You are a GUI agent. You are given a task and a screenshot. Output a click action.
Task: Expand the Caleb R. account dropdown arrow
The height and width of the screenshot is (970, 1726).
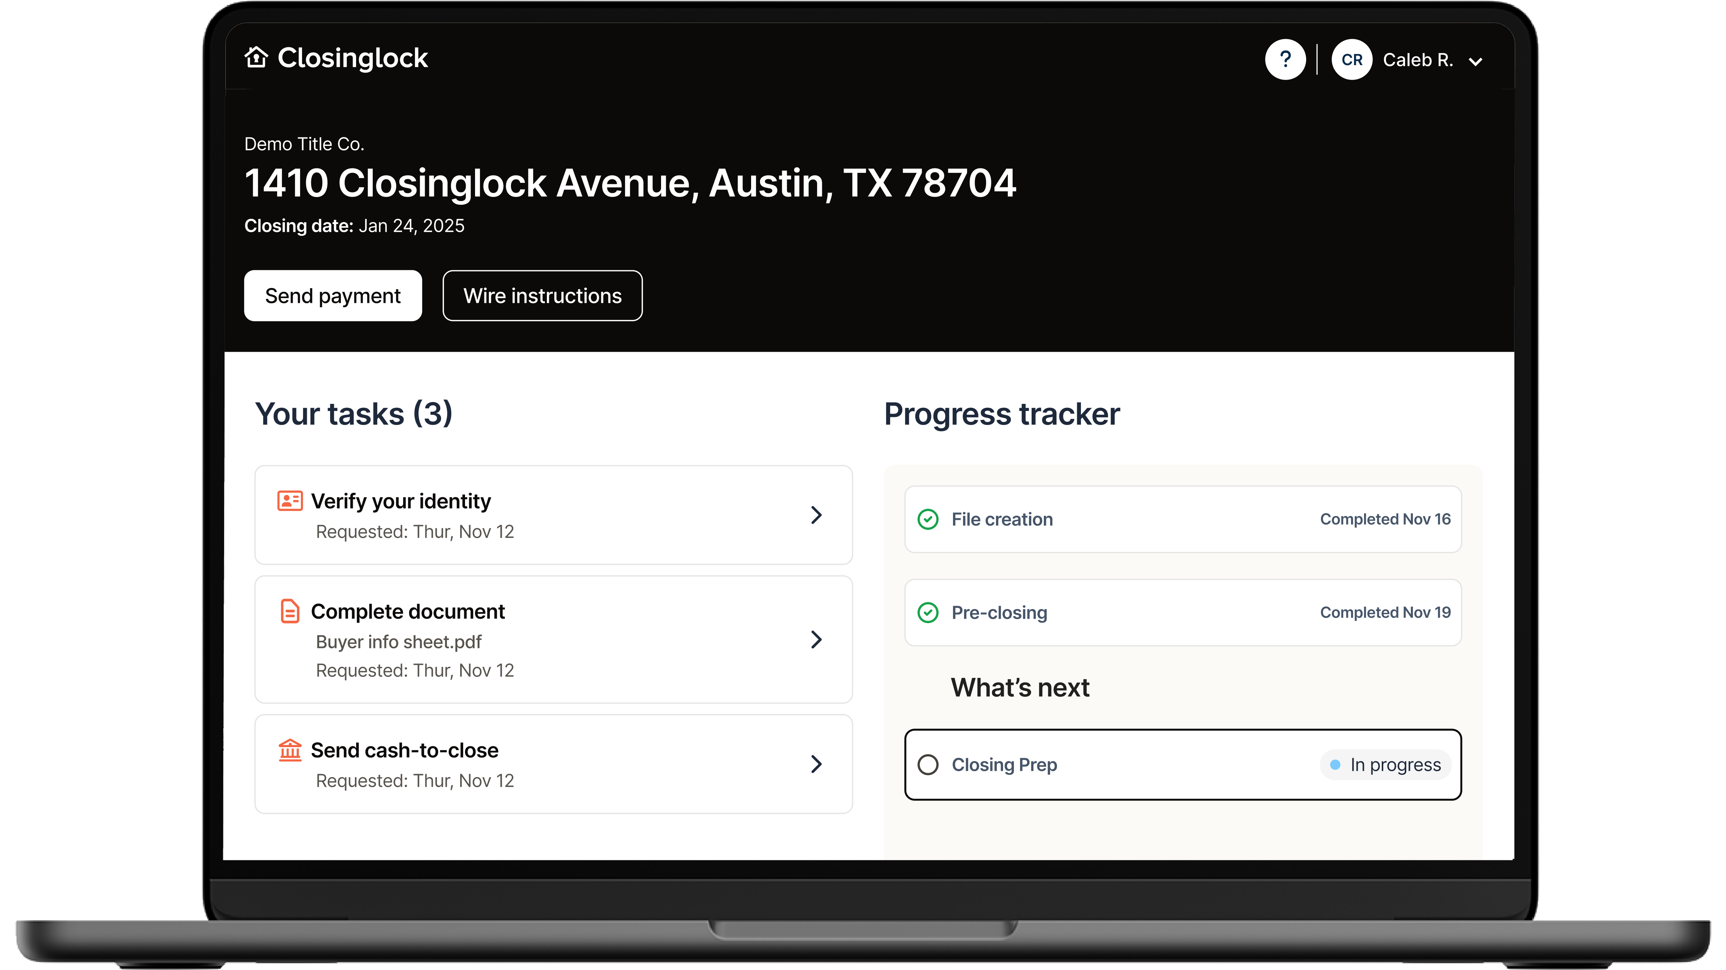1475,61
